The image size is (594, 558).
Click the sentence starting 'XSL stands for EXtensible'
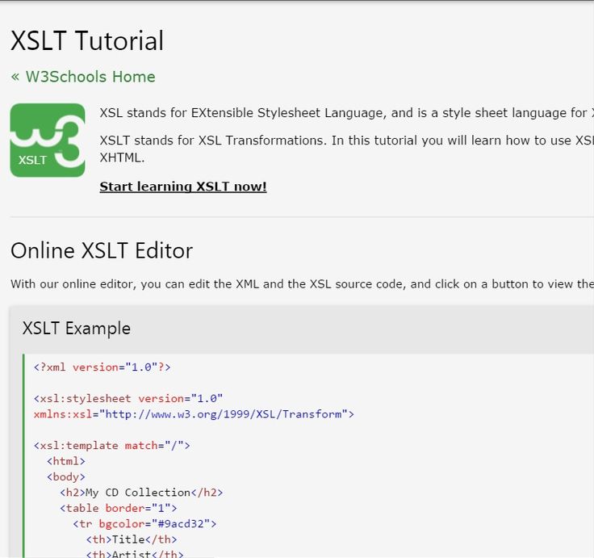pyautogui.click(x=346, y=113)
